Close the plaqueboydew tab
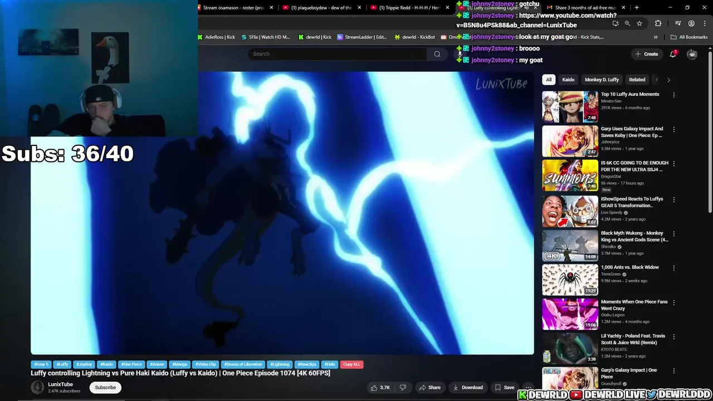713x401 pixels. 359,8
